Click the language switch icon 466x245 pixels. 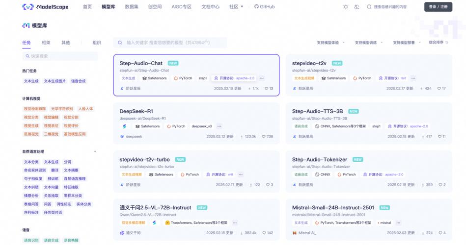356,7
